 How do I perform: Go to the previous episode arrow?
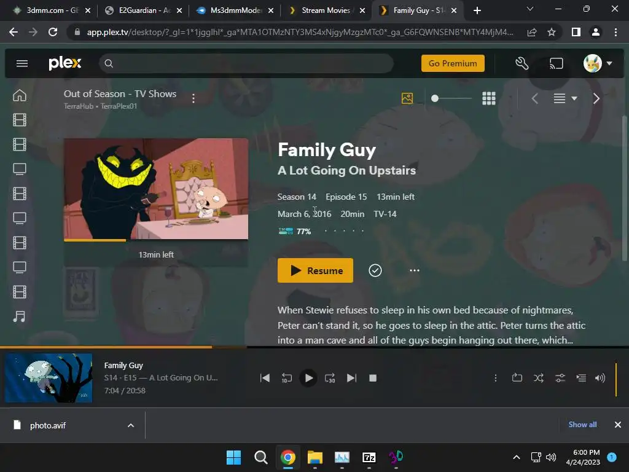coord(535,98)
